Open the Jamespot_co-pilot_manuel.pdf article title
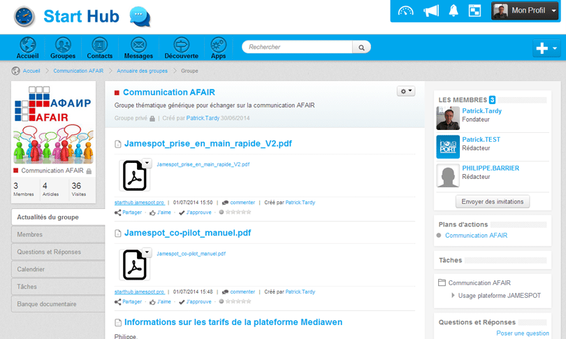This screenshot has width=566, height=339. pyautogui.click(x=187, y=233)
